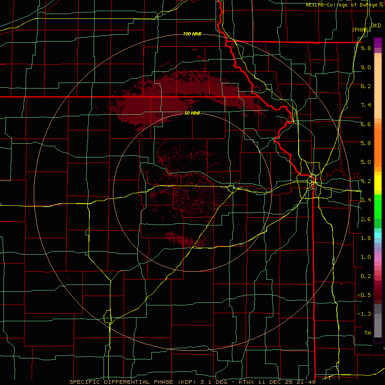Click the "50 NMI" range ring label
The height and width of the screenshot is (385, 385).
(192, 113)
